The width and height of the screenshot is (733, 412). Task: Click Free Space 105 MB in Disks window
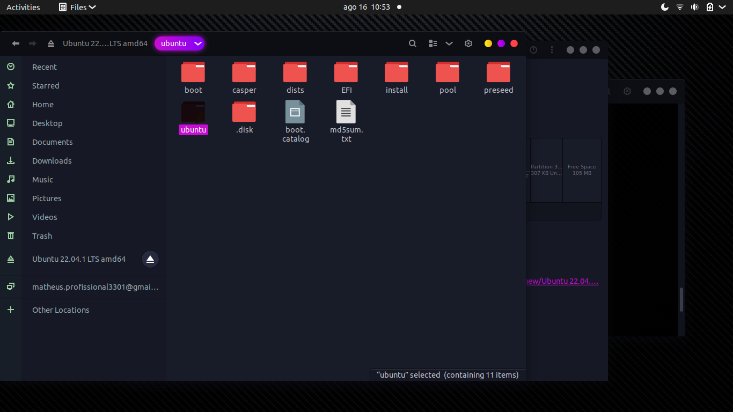[582, 170]
